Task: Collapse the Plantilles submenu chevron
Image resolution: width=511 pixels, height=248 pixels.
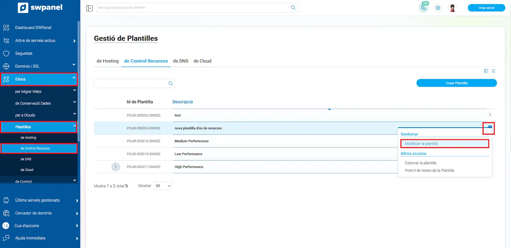Action: (74, 126)
